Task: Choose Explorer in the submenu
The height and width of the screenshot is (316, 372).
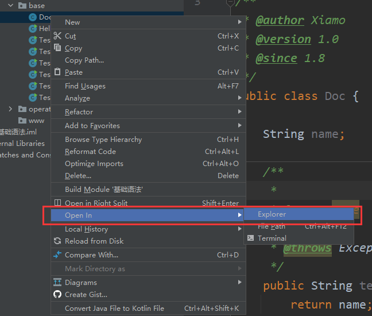Action: click(299, 214)
